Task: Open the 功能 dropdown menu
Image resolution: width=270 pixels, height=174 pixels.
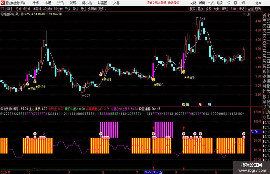Action: pyautogui.click(x=193, y=3)
